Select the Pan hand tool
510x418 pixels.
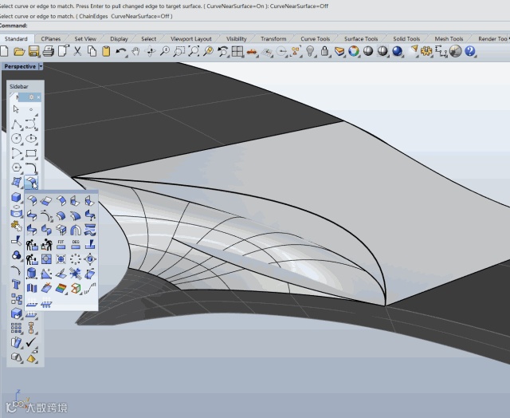coord(135,51)
